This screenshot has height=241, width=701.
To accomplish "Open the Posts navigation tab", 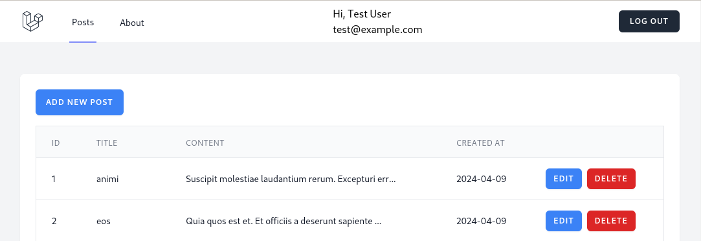I will tap(83, 23).
